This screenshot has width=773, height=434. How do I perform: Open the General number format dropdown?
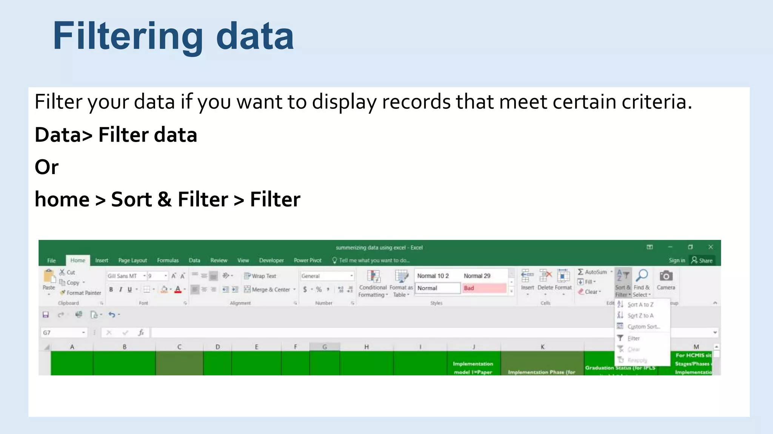pos(351,276)
